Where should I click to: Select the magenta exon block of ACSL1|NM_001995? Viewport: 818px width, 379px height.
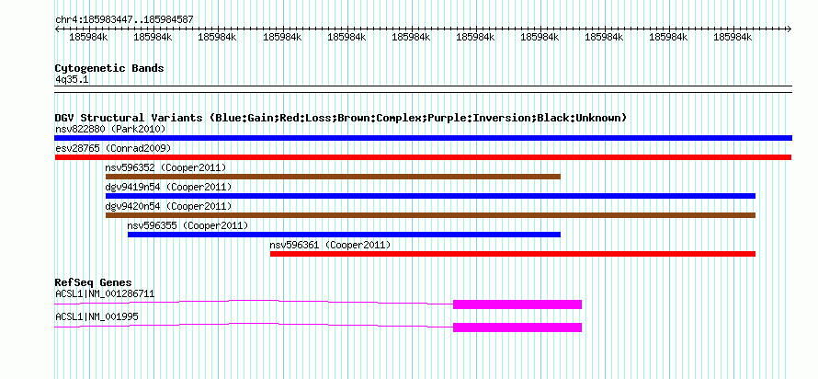click(x=517, y=327)
